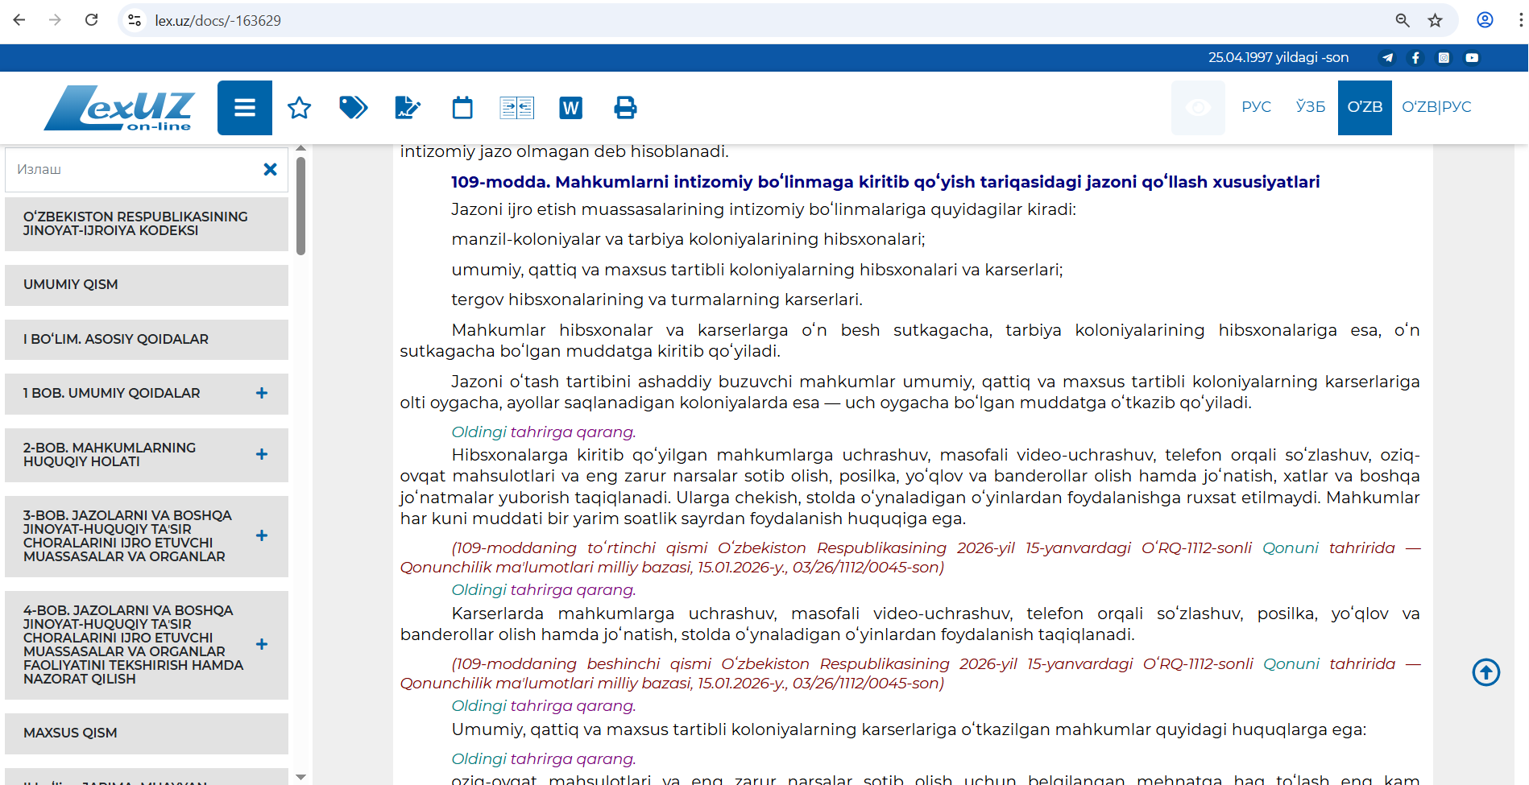Viewport: 1529px width, 785px height.
Task: Click the first 'Oldingi tahrirga qarang' link
Action: [x=543, y=432]
